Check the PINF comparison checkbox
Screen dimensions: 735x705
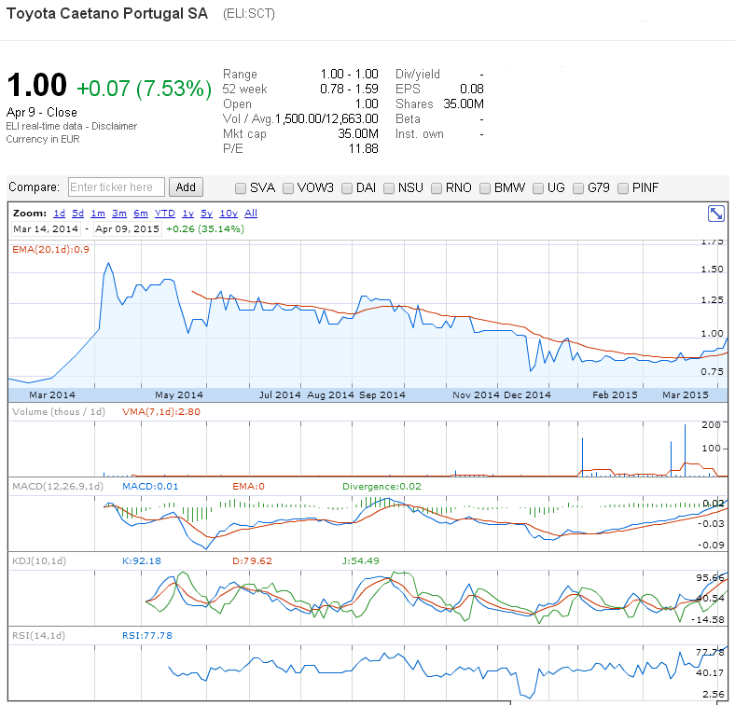click(623, 188)
